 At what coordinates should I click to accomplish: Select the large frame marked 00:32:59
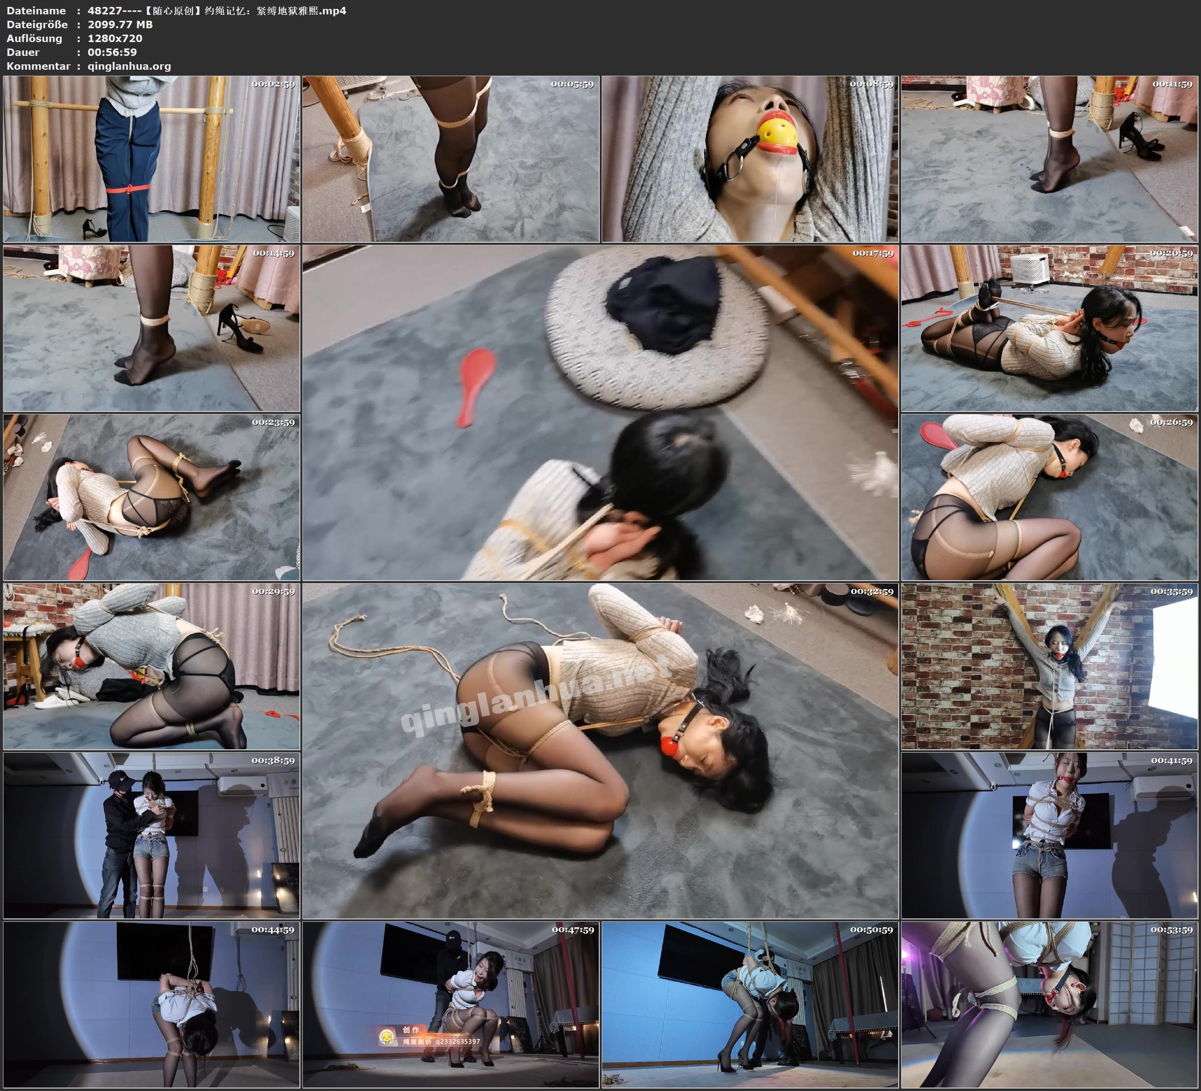click(x=600, y=750)
